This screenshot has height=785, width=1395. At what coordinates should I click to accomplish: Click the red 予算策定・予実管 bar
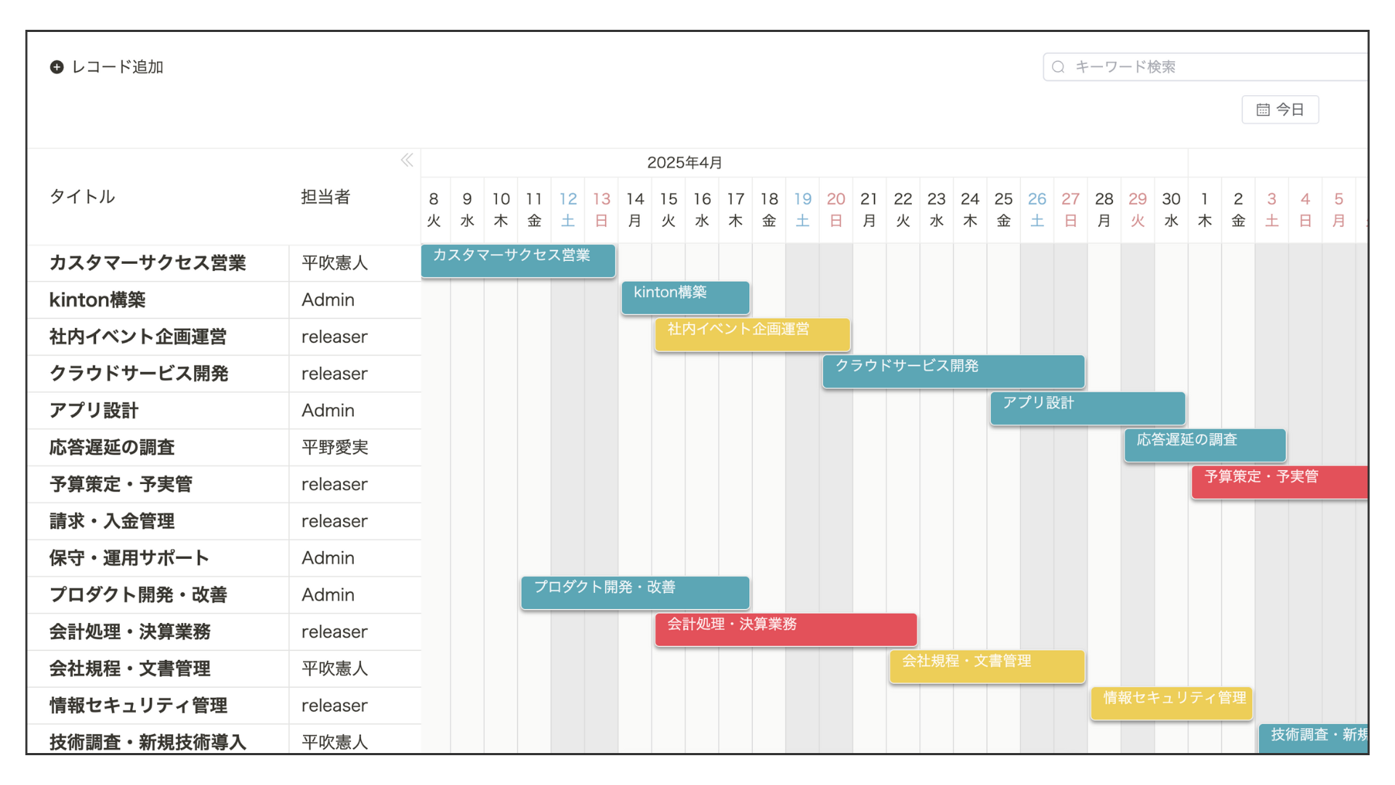coord(1279,482)
